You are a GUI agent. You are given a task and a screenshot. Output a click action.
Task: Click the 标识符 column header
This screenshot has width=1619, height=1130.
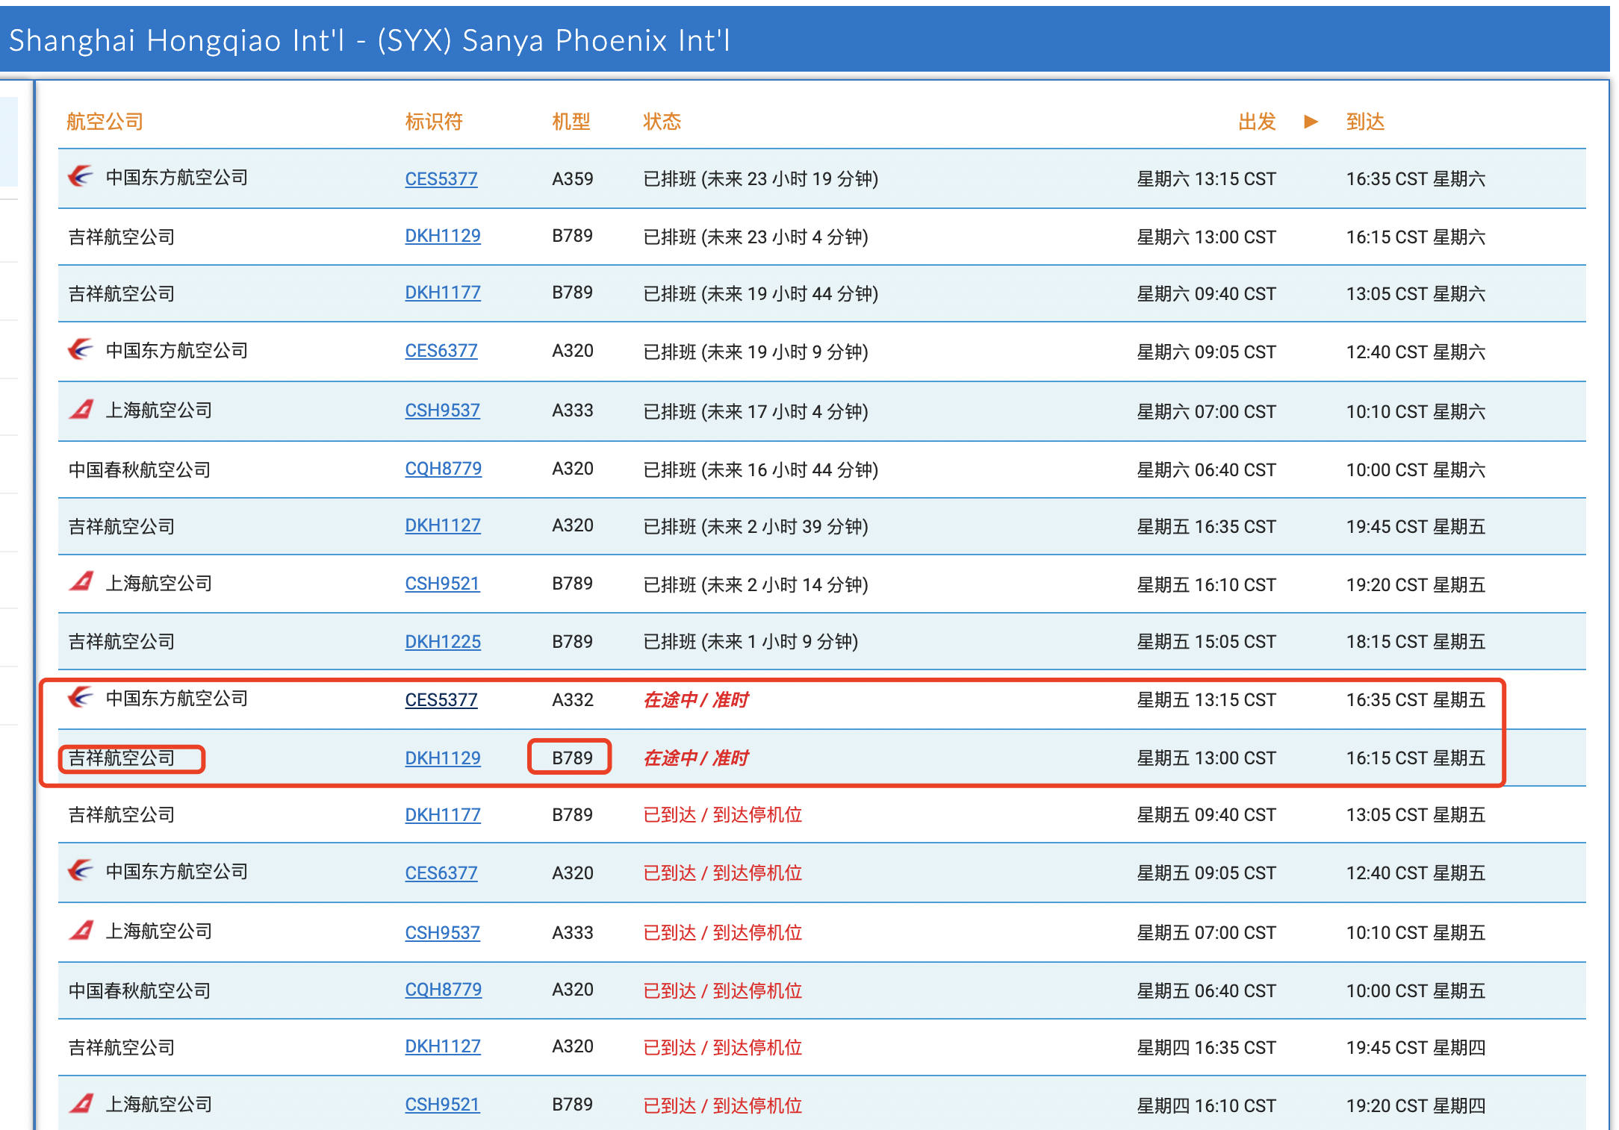[434, 122]
